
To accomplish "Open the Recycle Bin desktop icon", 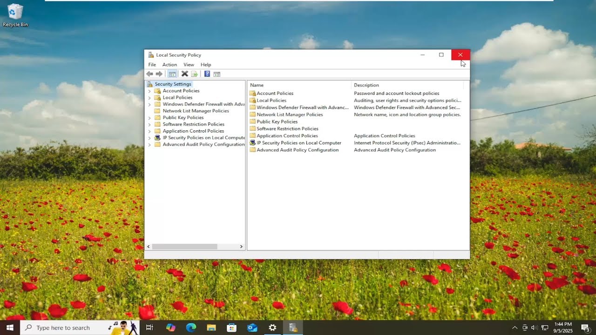I will (15, 15).
